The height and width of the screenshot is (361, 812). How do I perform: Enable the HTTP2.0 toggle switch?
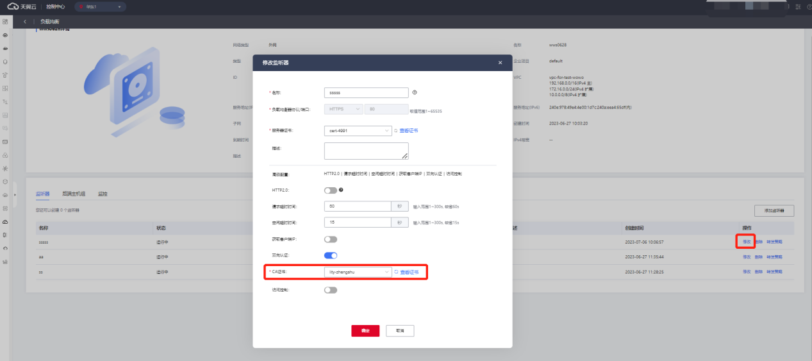pos(330,190)
